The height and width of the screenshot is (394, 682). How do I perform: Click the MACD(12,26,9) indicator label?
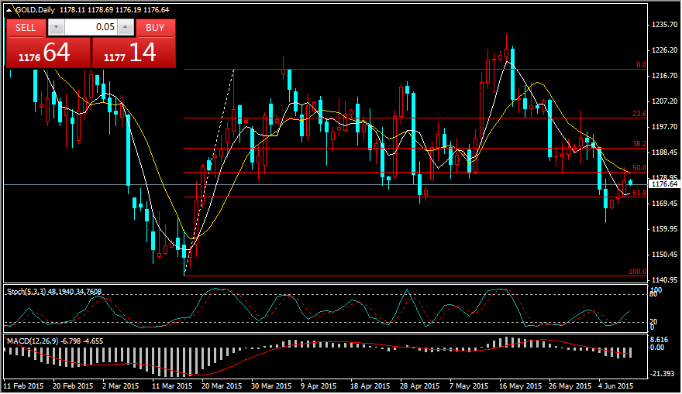pyautogui.click(x=33, y=340)
